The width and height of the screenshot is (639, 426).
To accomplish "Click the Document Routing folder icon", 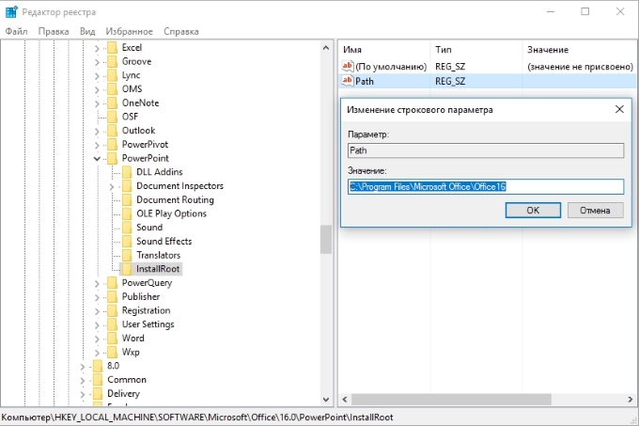I will (x=127, y=199).
